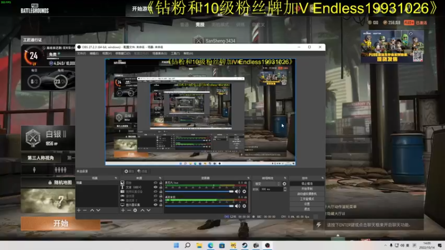
Task: Open the 文件(F) menu in OBS
Action: coord(81,53)
